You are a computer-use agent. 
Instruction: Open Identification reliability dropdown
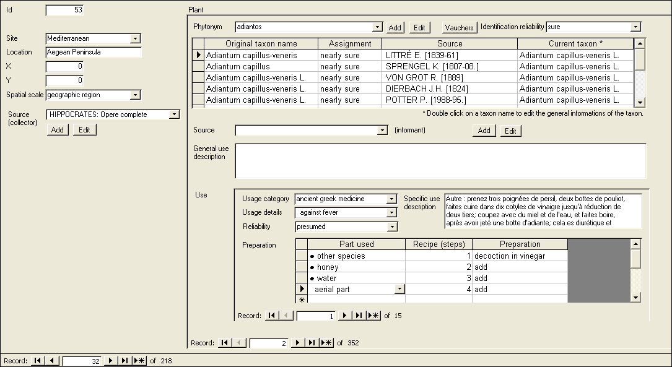point(635,27)
